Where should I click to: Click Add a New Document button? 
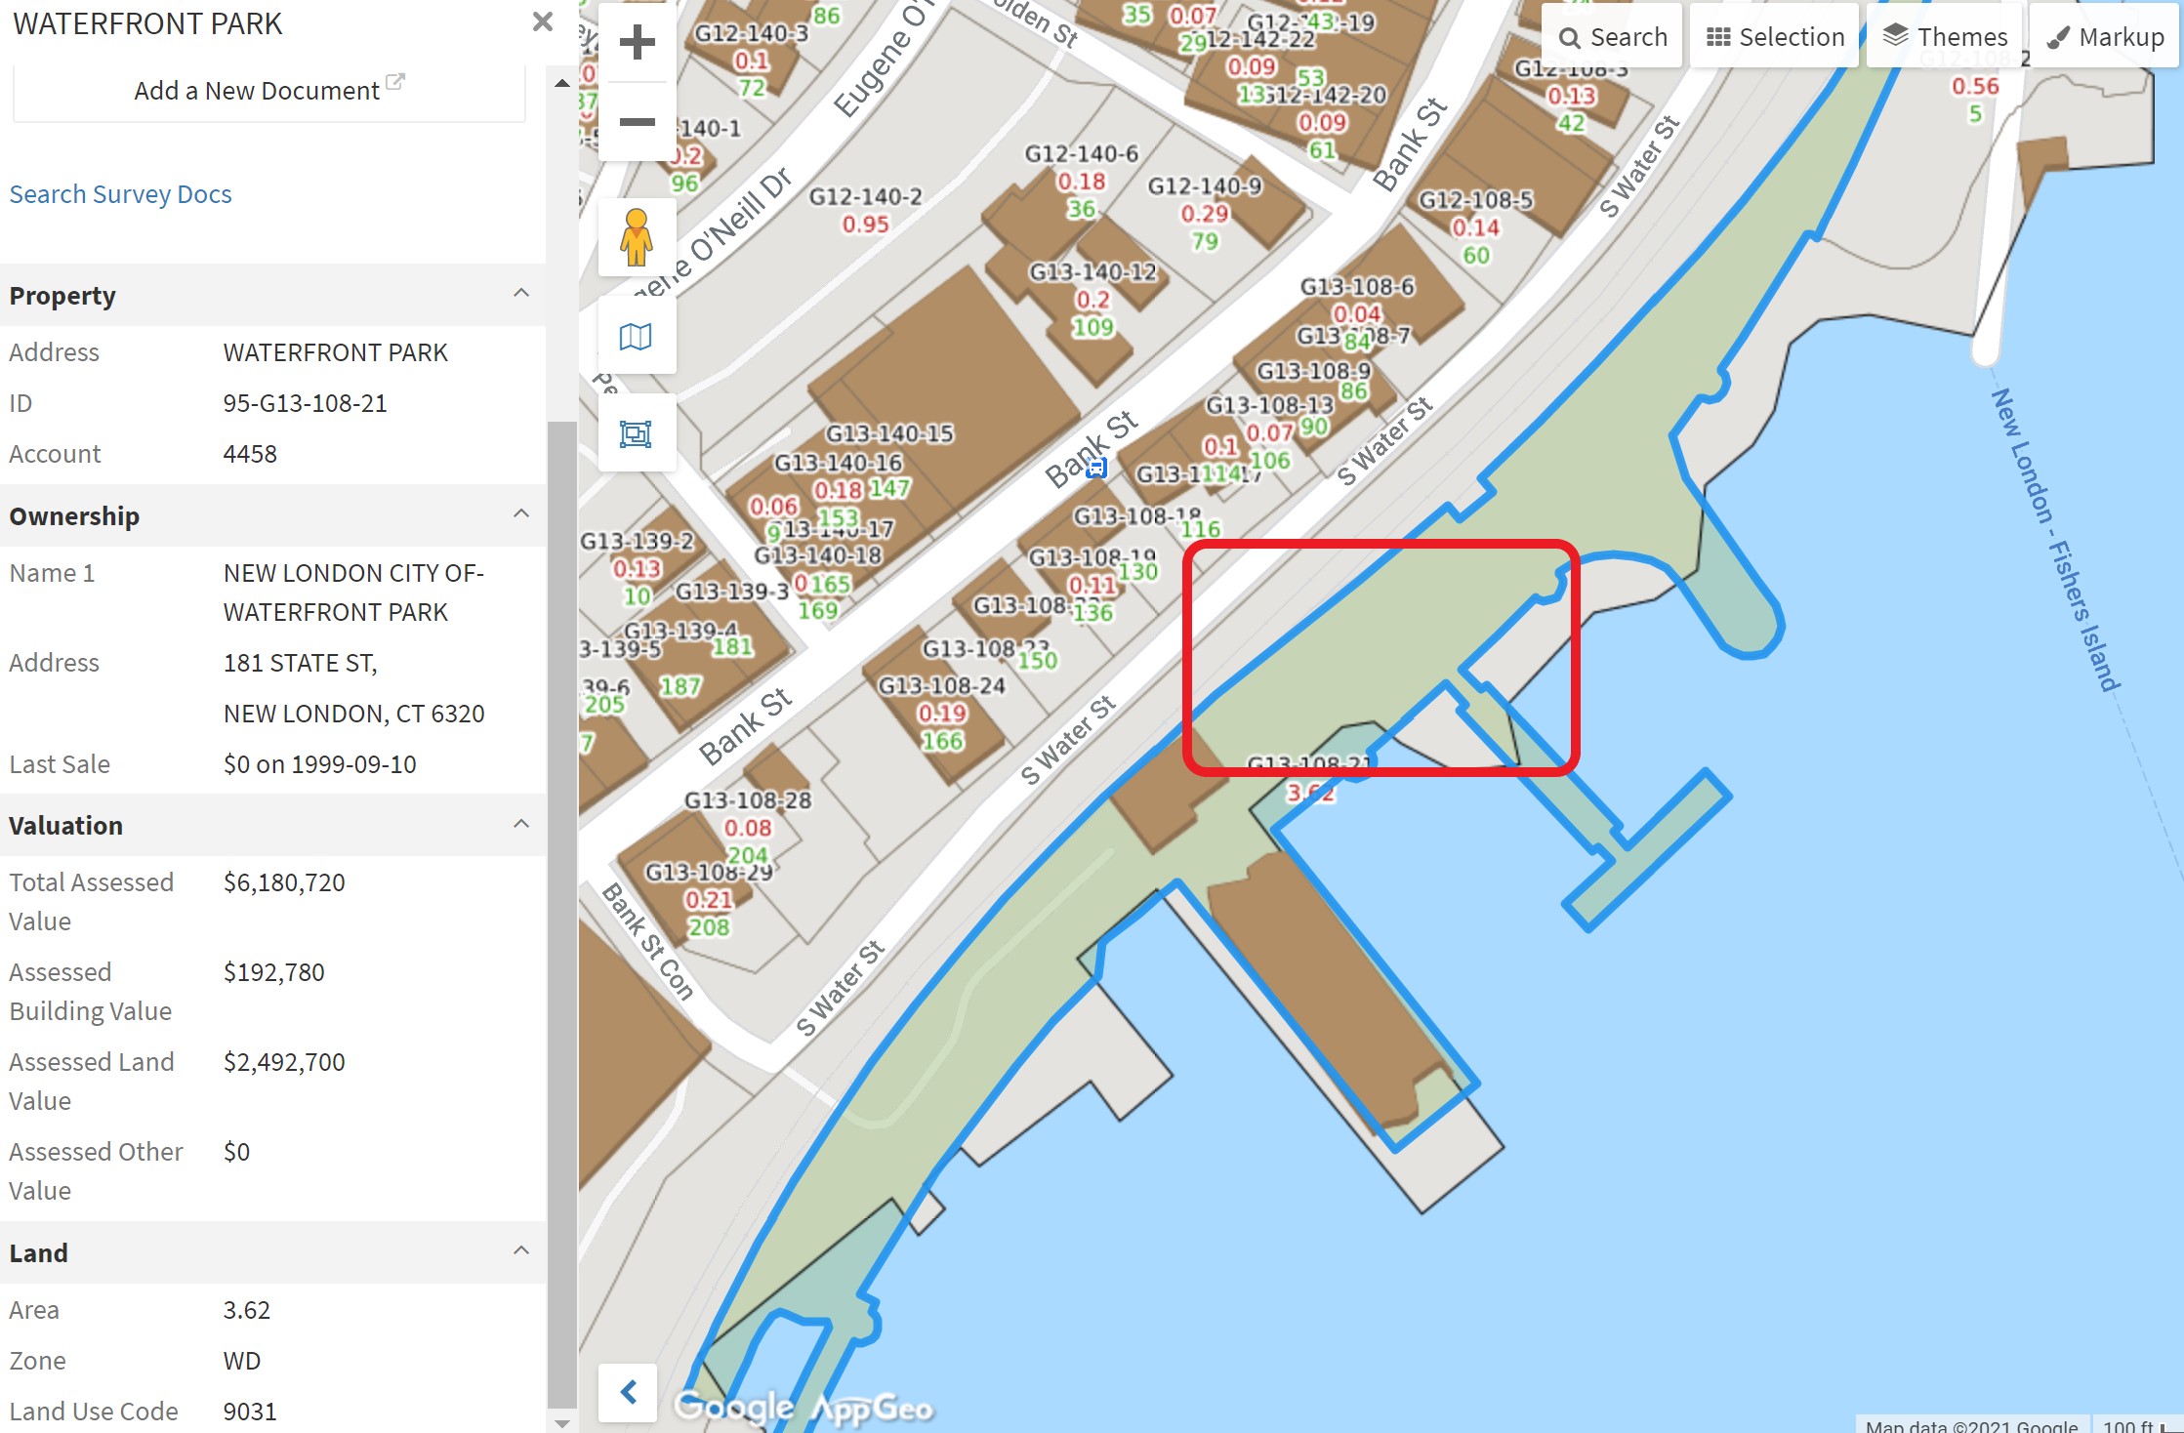pyautogui.click(x=269, y=91)
